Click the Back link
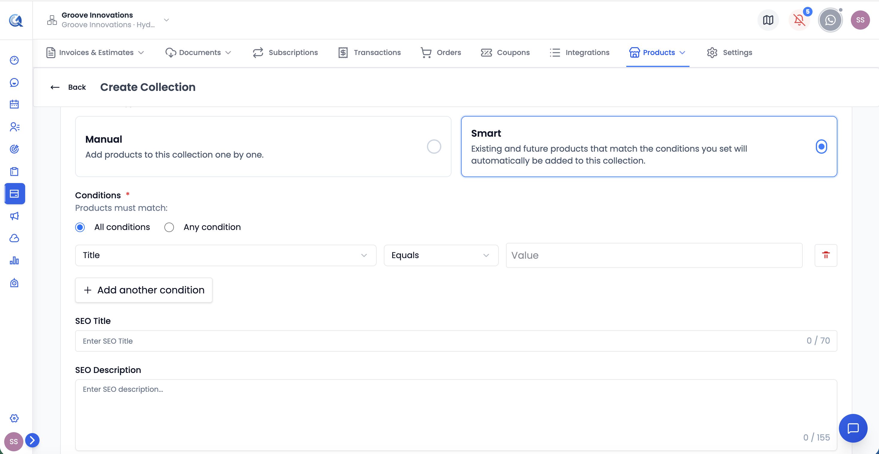This screenshot has width=879, height=454. (77, 87)
